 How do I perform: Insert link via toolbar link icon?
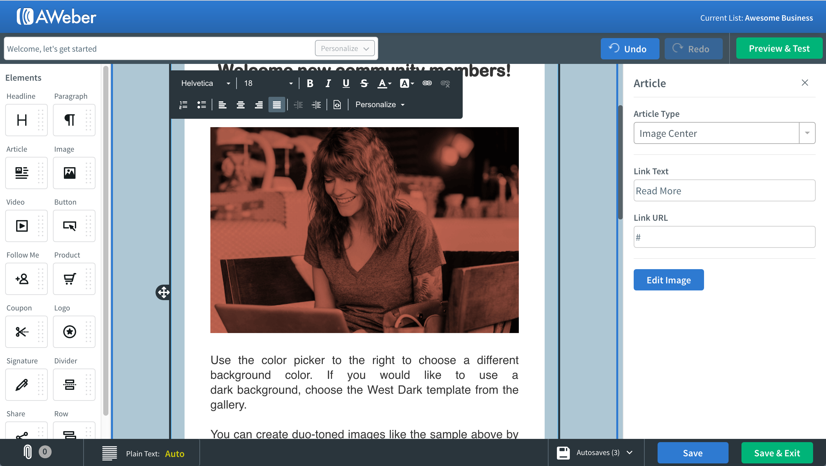pos(427,83)
